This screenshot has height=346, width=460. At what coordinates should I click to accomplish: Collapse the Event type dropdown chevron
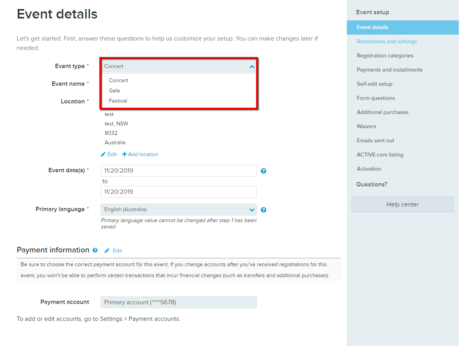(252, 67)
